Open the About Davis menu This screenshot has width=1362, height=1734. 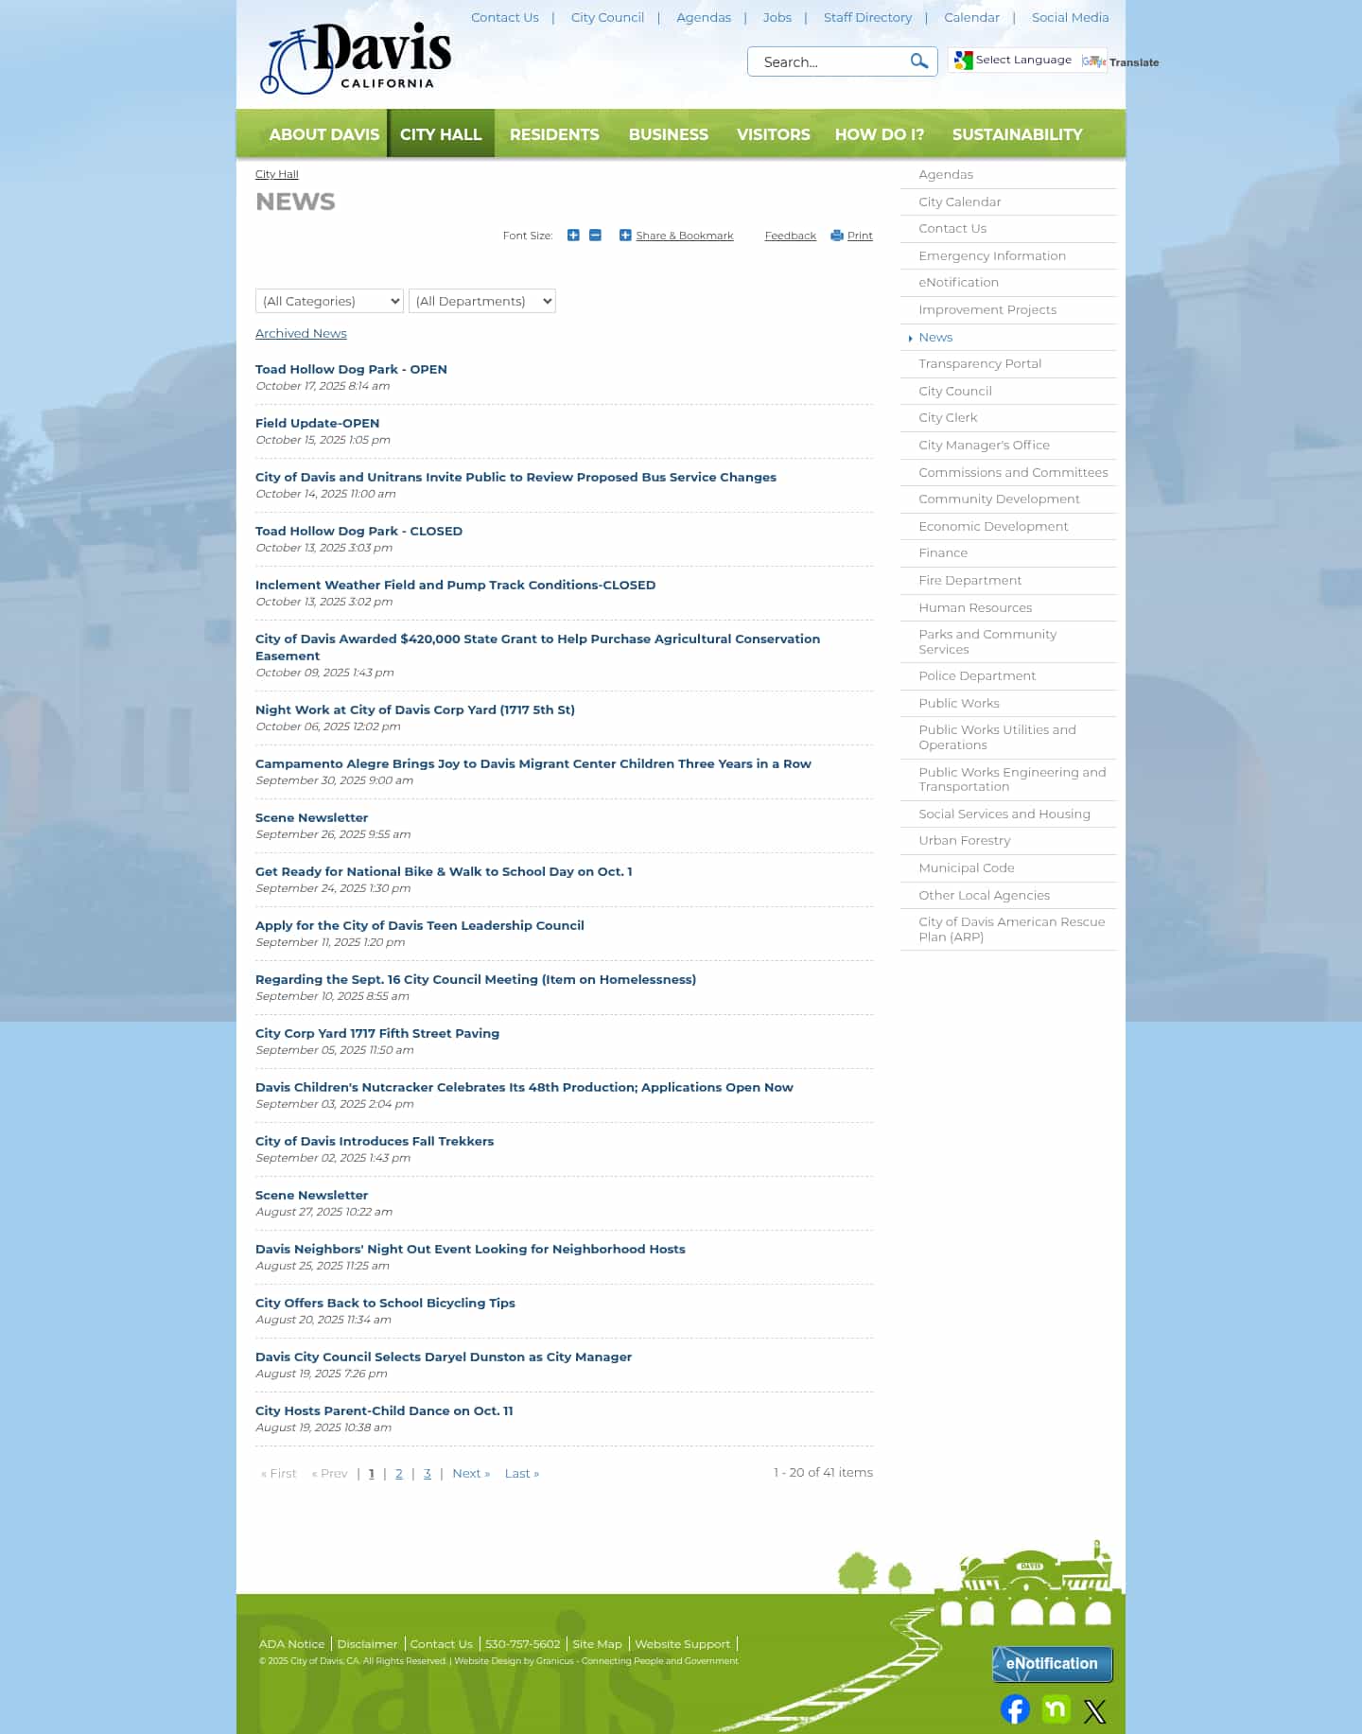(x=324, y=134)
